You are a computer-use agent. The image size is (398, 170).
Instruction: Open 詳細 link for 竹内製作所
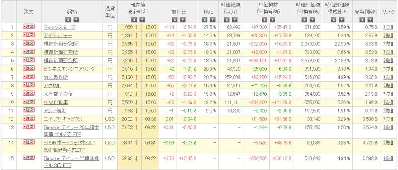click(x=388, y=77)
